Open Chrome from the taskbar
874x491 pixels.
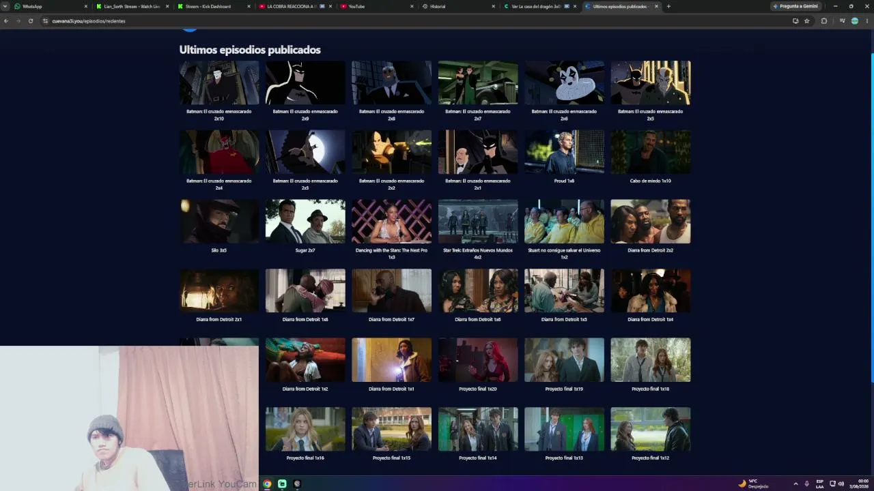(x=267, y=483)
